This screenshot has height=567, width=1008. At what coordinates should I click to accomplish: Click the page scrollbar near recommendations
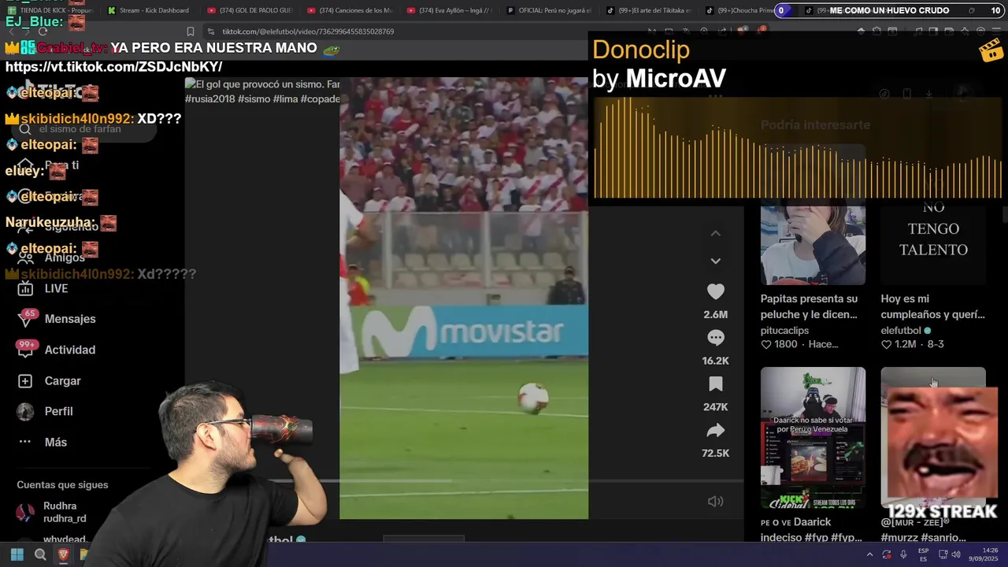coord(1005,214)
